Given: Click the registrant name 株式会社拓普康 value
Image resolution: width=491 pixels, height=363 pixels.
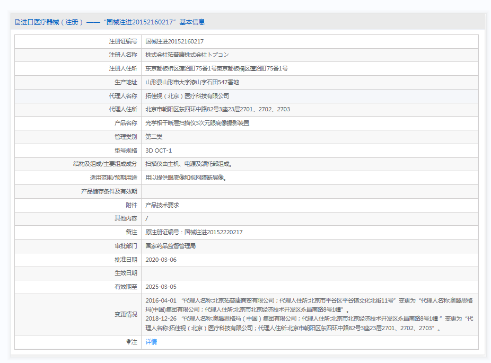Looking at the screenshot, I should click(187, 55).
